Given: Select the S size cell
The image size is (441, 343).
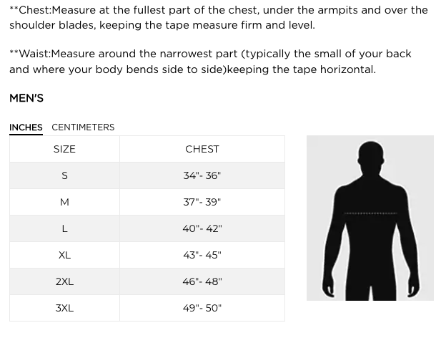Looking at the screenshot, I should pyautogui.click(x=64, y=175).
